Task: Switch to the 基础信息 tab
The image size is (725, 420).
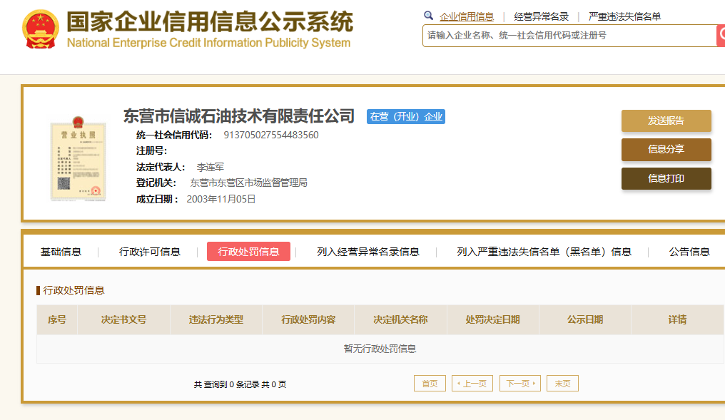Action: [61, 252]
